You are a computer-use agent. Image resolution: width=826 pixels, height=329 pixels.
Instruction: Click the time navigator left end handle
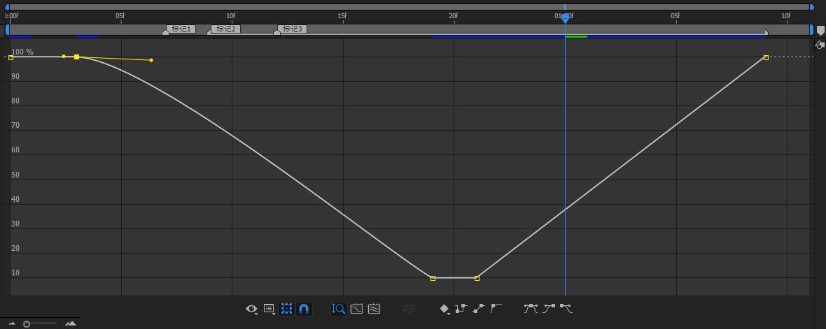click(x=7, y=7)
